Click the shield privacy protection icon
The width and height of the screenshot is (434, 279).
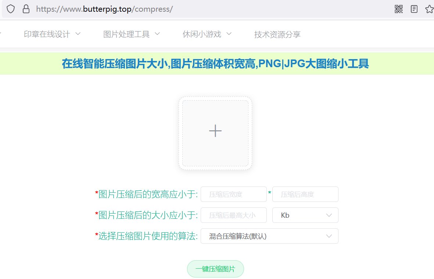[10, 9]
